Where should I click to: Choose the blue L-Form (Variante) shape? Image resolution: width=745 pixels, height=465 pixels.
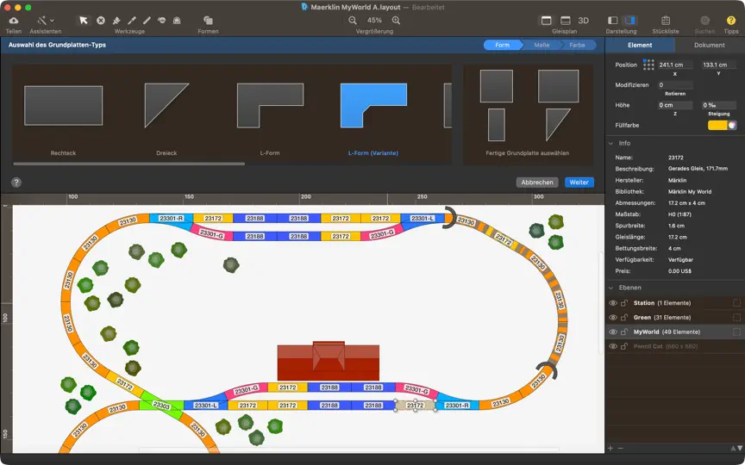(373, 105)
